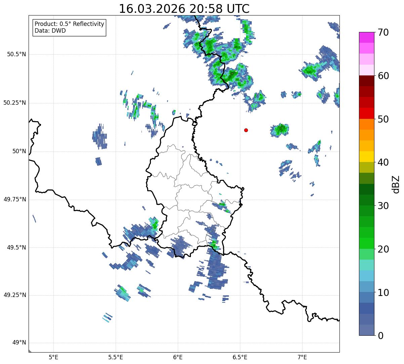Click the 50.5°N latitude label
Image resolution: width=404 pixels, height=364 pixels.
(16, 54)
